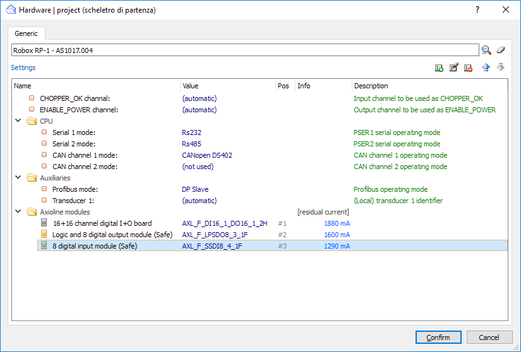The image size is (521, 352).
Task: Click the Pos column header
Action: point(285,86)
